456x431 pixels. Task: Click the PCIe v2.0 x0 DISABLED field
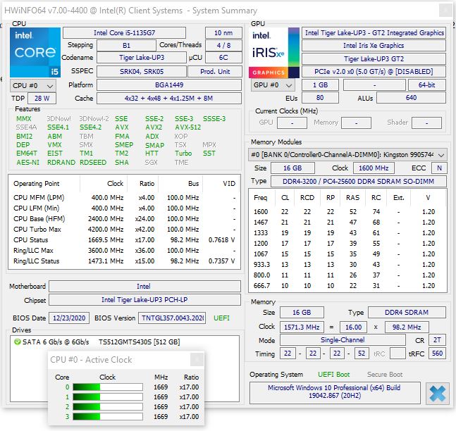374,72
